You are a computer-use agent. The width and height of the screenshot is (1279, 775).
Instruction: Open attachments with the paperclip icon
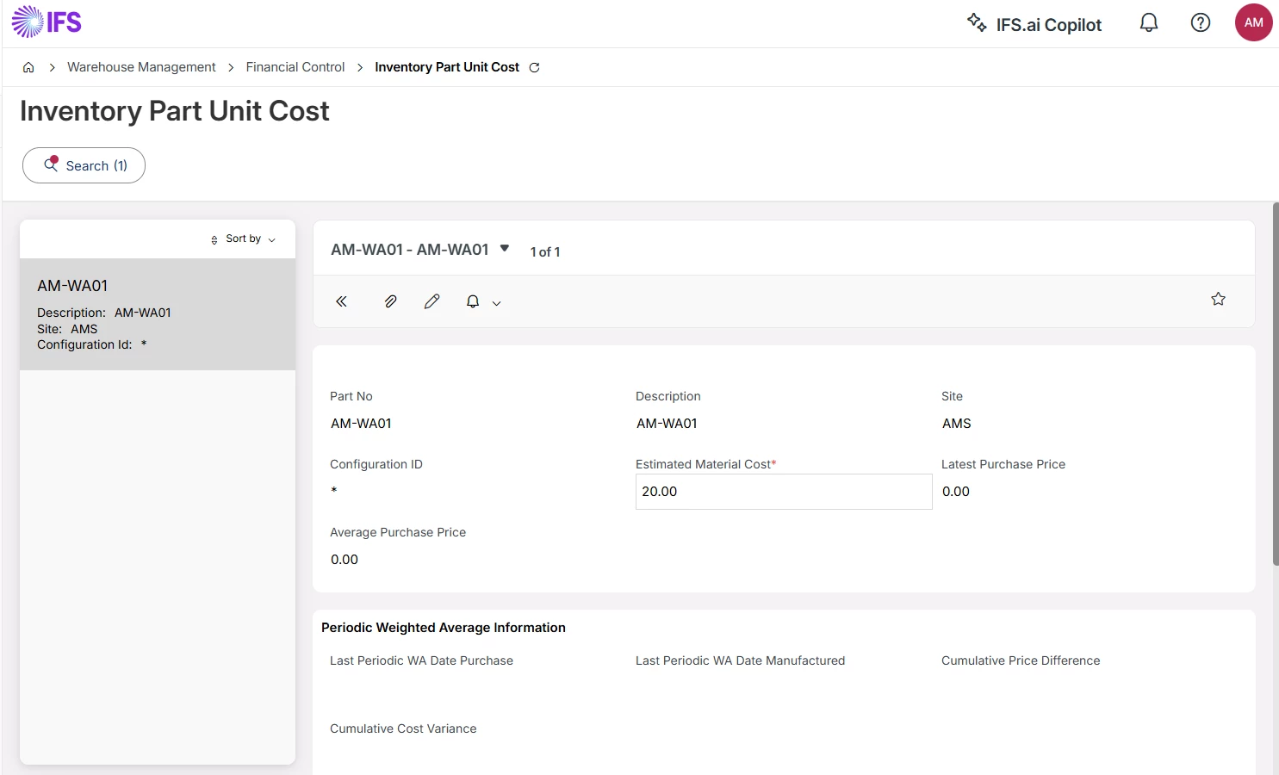[x=390, y=301]
